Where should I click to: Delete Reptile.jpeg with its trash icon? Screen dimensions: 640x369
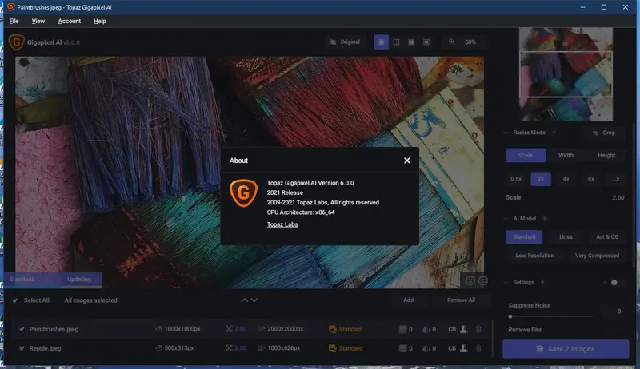(x=478, y=348)
